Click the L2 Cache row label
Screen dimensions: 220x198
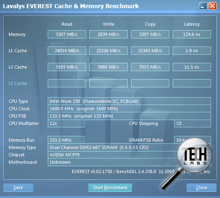click(18, 67)
